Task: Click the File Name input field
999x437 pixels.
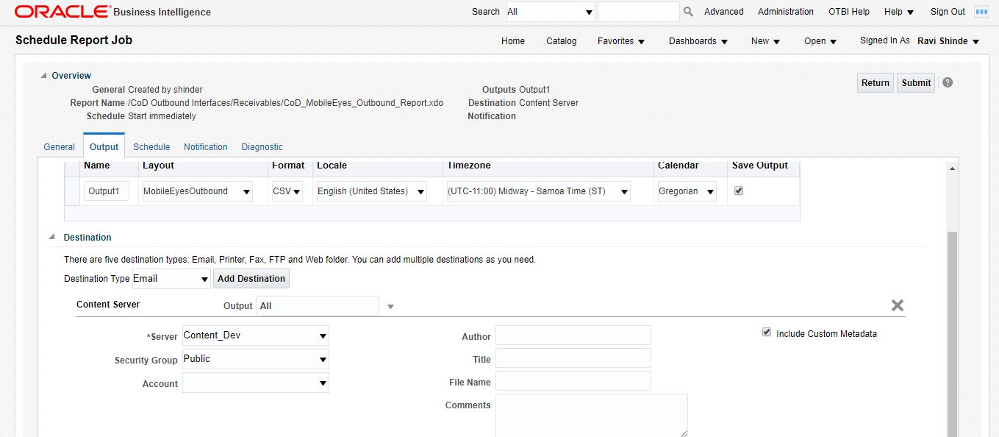Action: (x=573, y=381)
